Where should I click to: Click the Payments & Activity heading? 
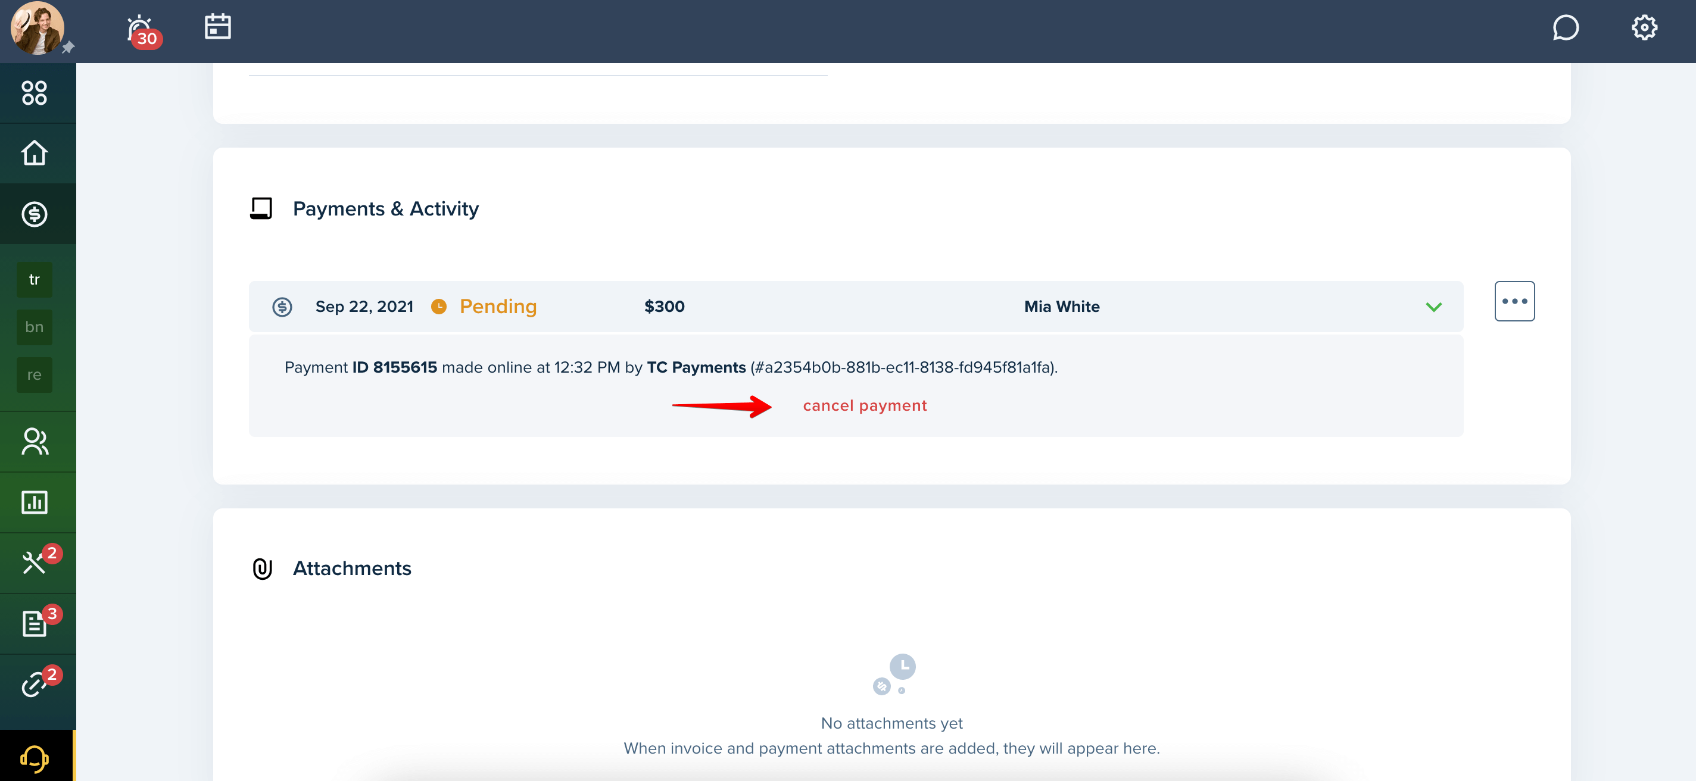point(386,208)
